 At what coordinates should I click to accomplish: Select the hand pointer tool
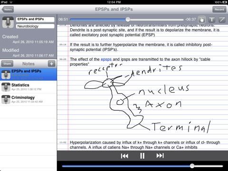click(202, 19)
